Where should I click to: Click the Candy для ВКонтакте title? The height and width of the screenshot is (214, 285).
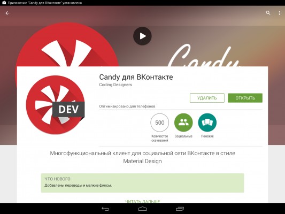(x=136, y=77)
